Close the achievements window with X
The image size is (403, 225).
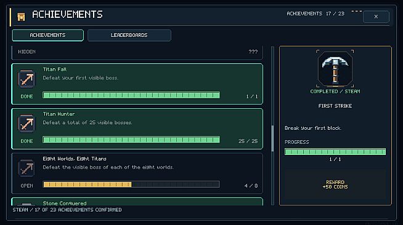pyautogui.click(x=376, y=17)
